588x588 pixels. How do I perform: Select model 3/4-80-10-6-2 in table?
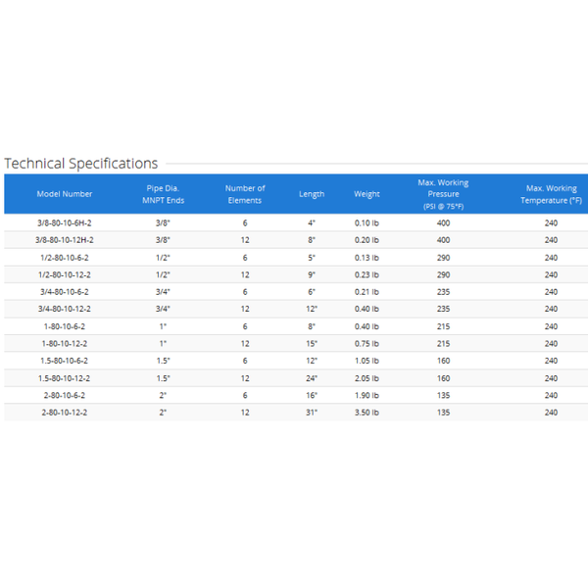point(64,292)
